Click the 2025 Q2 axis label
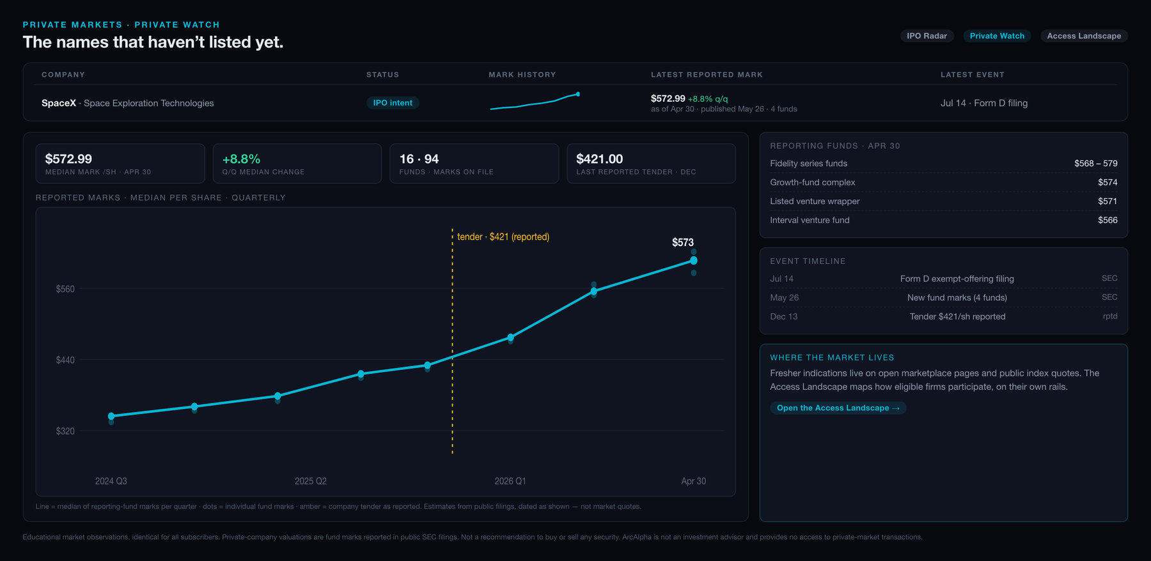Viewport: 1151px width, 561px height. tap(311, 481)
